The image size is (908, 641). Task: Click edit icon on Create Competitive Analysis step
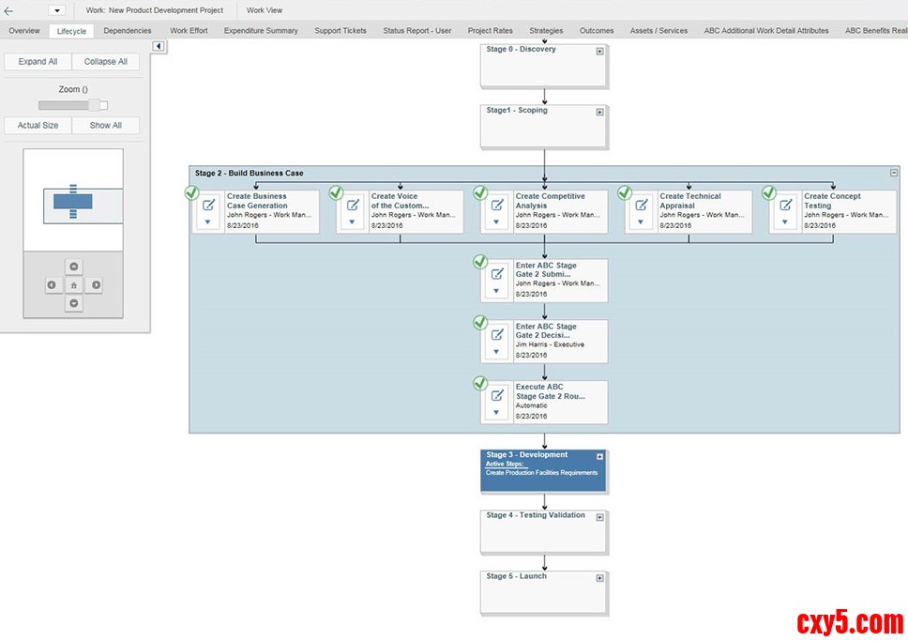tap(497, 205)
